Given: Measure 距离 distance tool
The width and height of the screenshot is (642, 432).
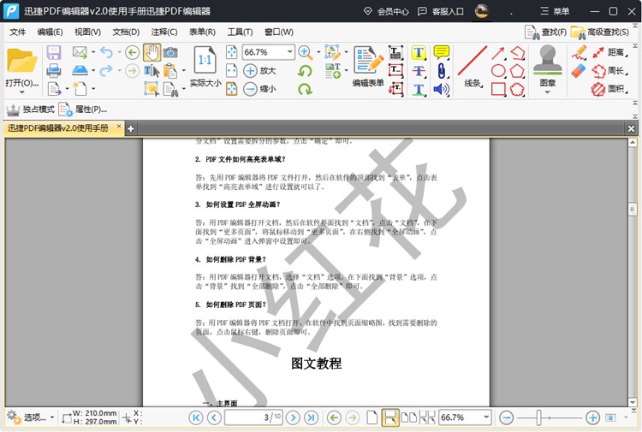Looking at the screenshot, I should (610, 52).
